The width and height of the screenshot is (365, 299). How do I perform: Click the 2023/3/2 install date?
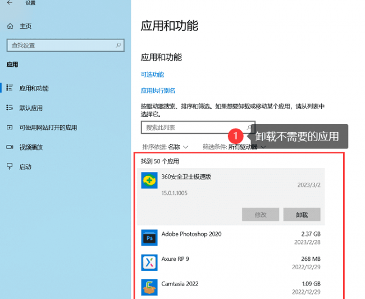pyautogui.click(x=309, y=185)
